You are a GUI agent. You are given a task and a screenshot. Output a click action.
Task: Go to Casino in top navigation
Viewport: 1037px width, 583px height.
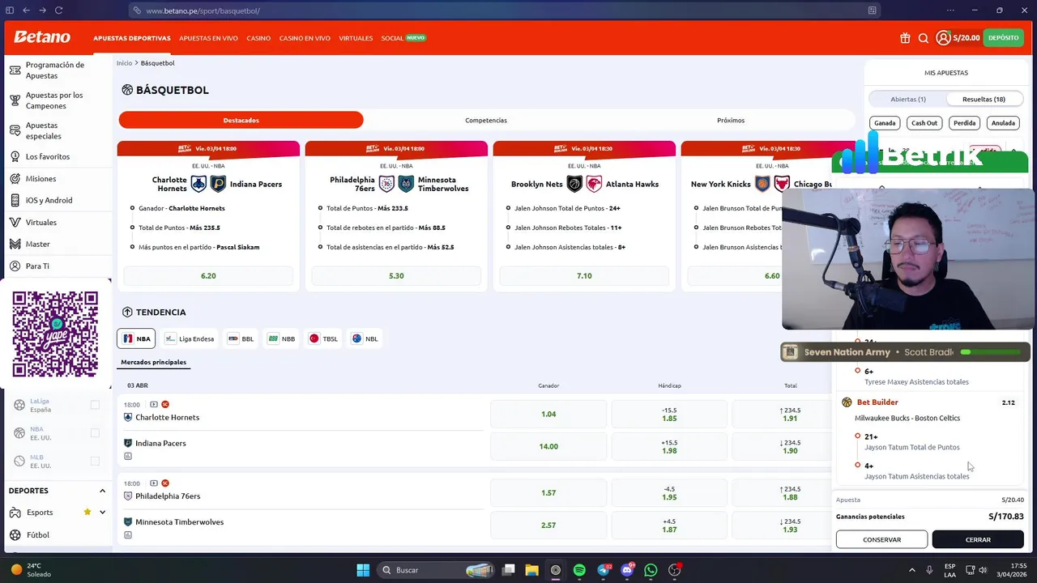tap(258, 38)
